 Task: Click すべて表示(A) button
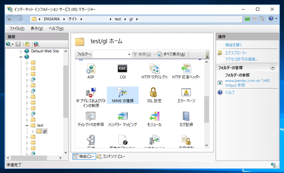171,54
